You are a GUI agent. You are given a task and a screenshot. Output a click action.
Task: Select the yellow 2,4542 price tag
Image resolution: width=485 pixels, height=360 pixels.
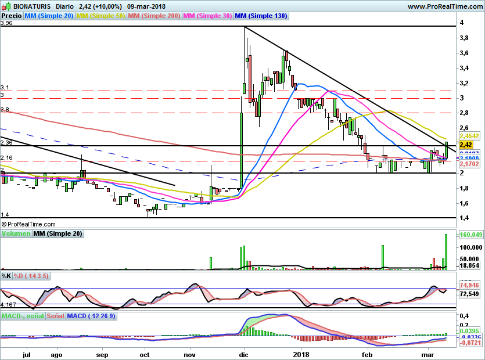(x=469, y=136)
